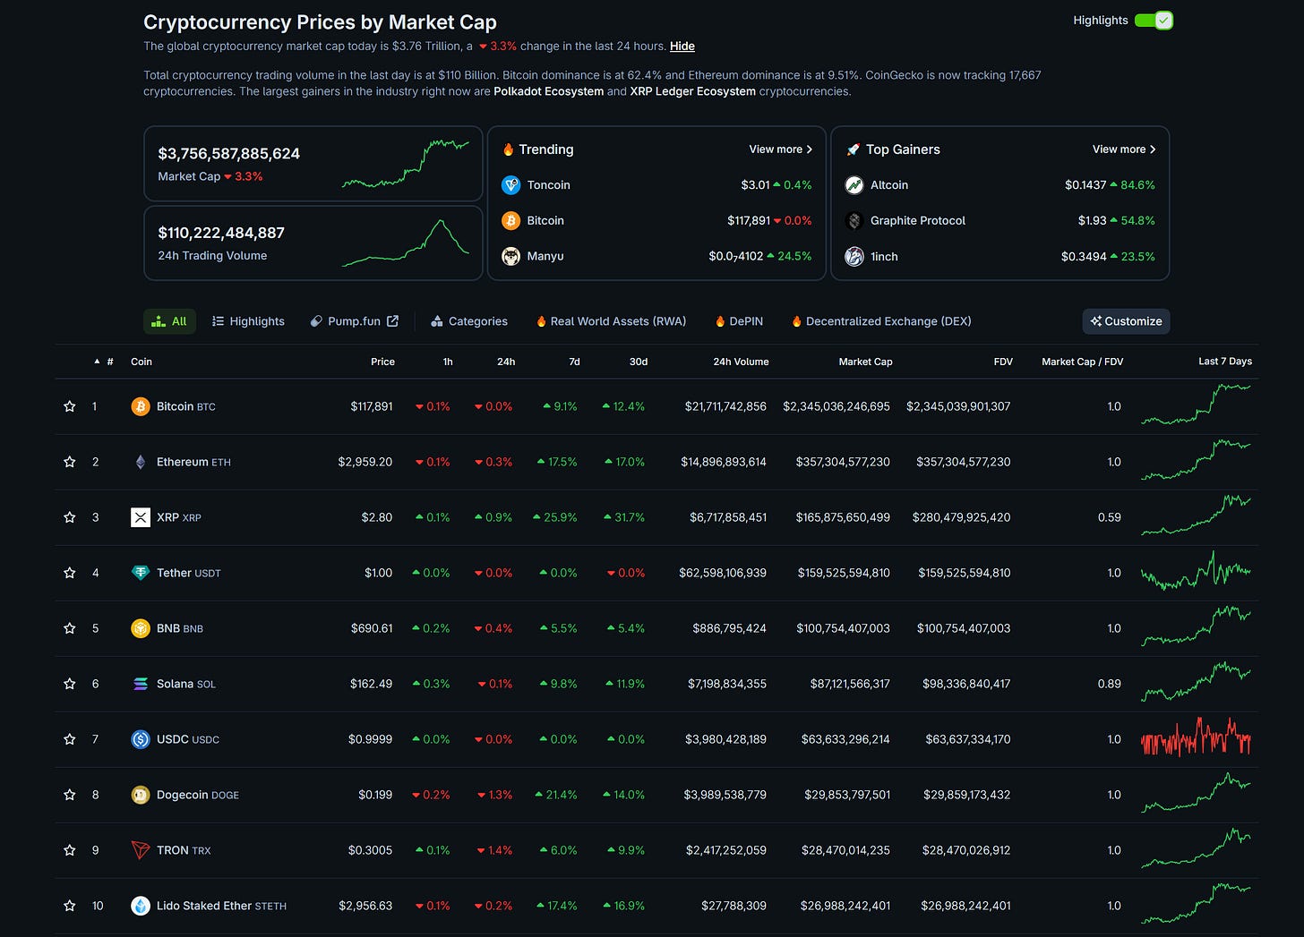The image size is (1304, 937).
Task: Open the Customize button
Action: 1126,321
